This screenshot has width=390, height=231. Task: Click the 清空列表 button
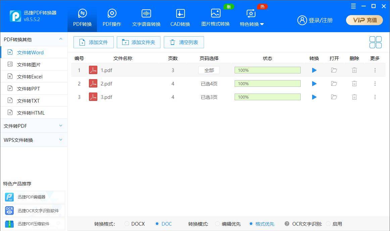tap(184, 42)
